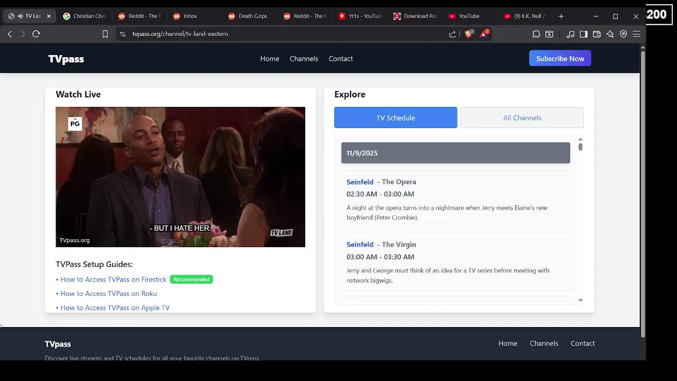Click the schedule list scrollbar thumb
The width and height of the screenshot is (677, 381).
[x=580, y=147]
